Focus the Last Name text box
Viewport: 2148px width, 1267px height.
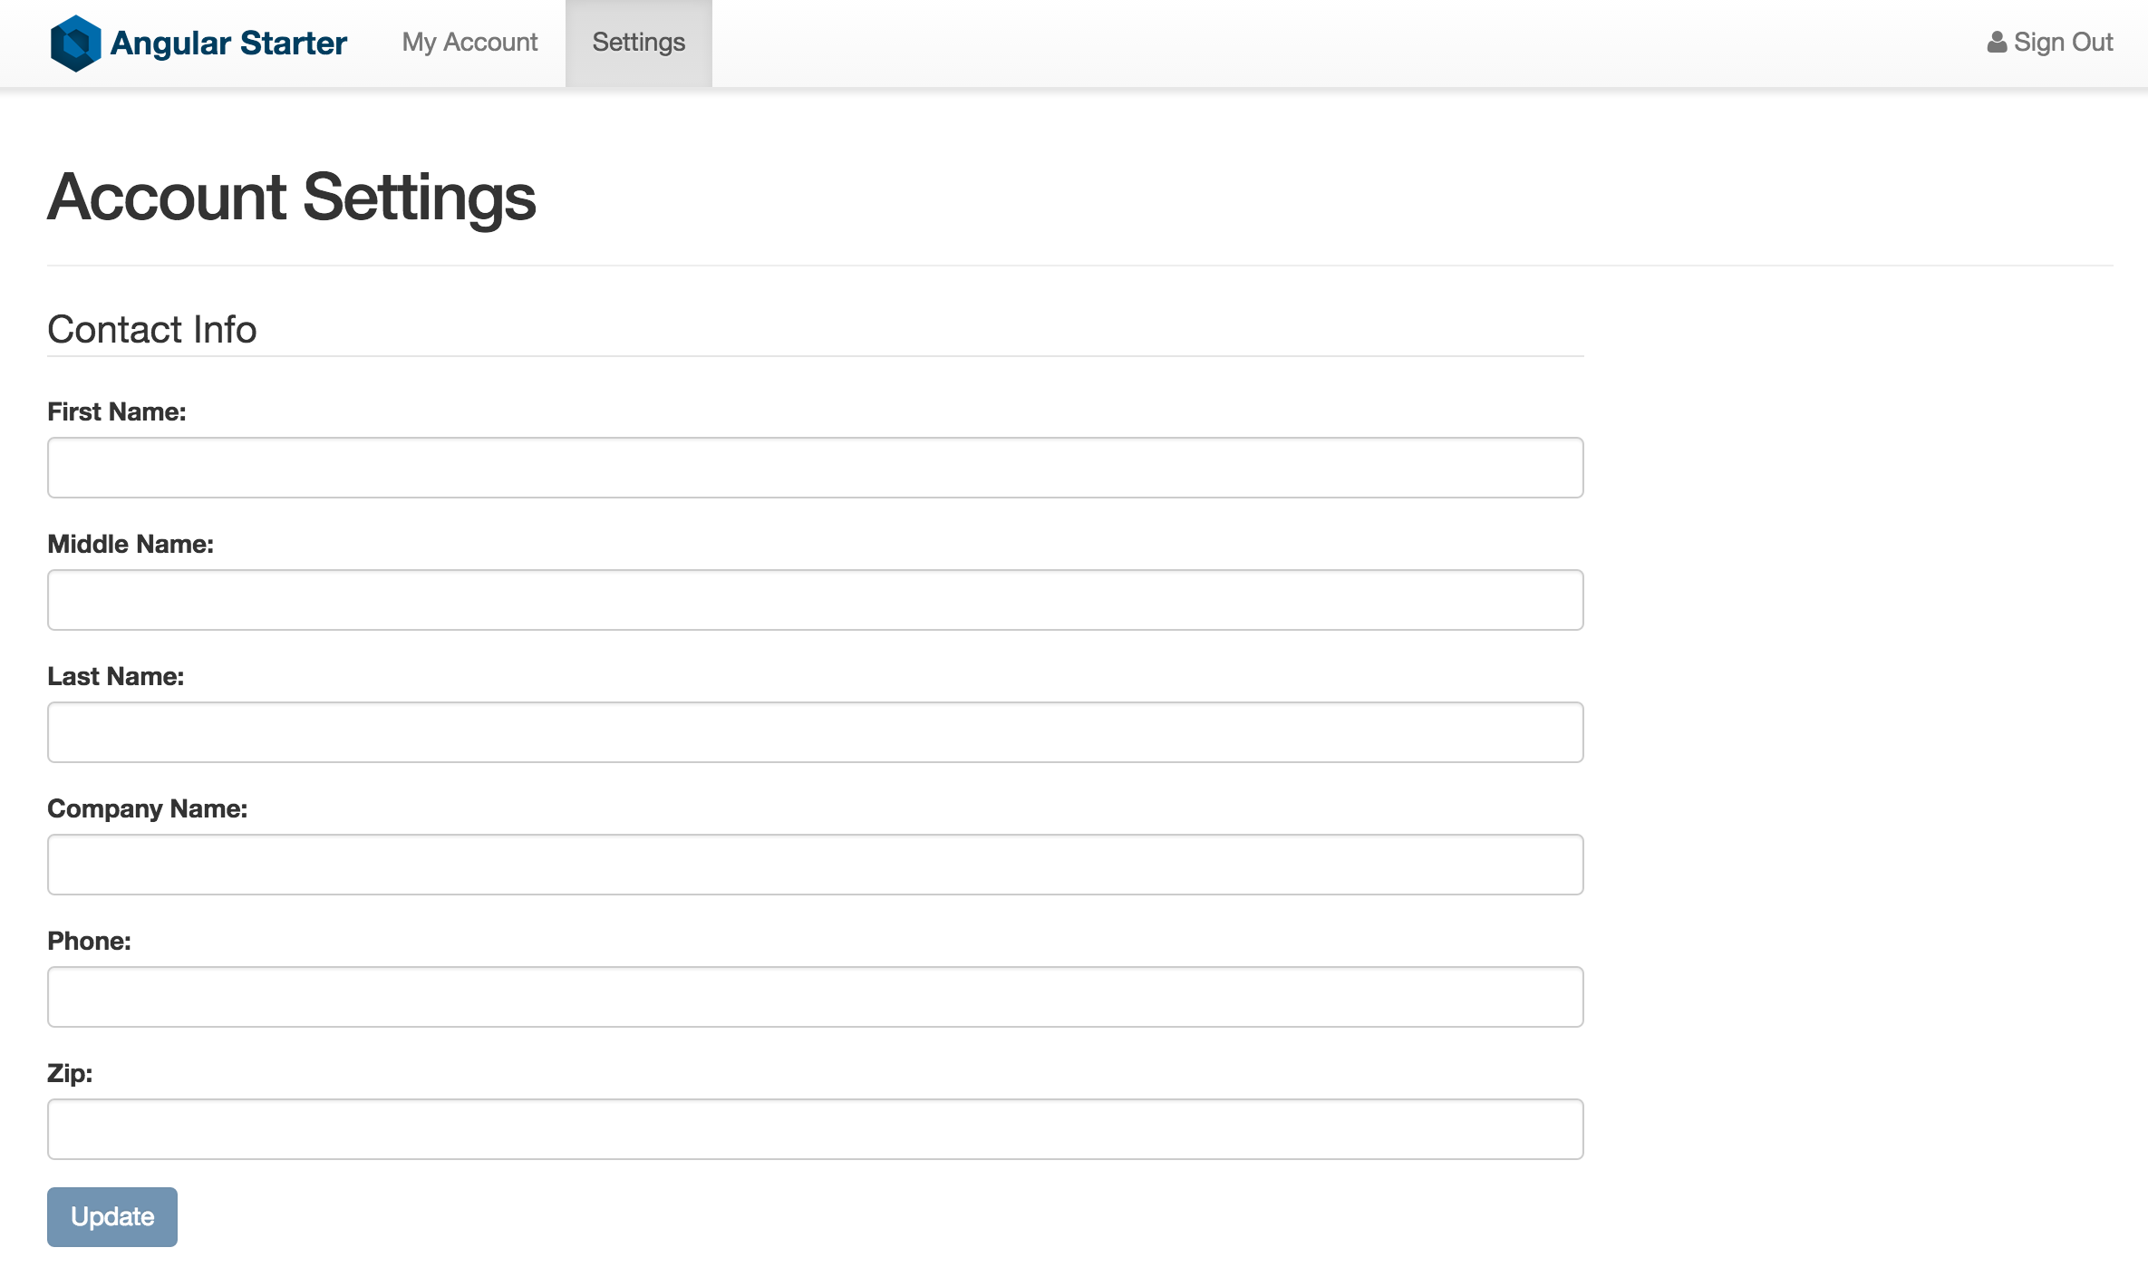pos(815,732)
